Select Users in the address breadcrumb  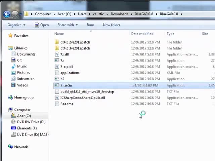82,14
